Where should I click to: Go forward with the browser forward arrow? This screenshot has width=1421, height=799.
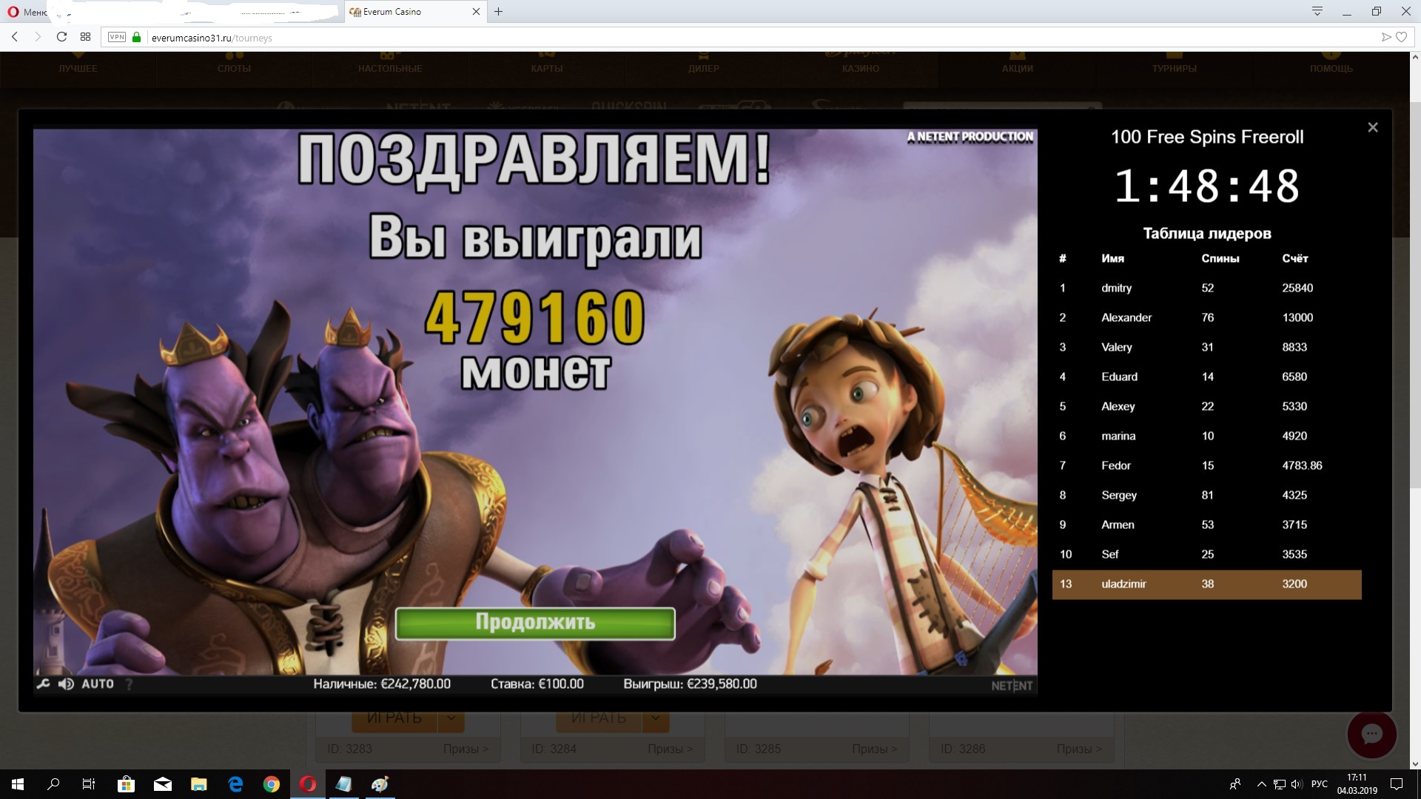pos(38,37)
